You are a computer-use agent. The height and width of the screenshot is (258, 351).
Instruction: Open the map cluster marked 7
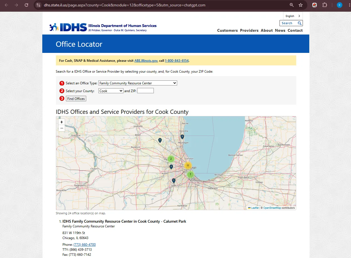click(190, 175)
